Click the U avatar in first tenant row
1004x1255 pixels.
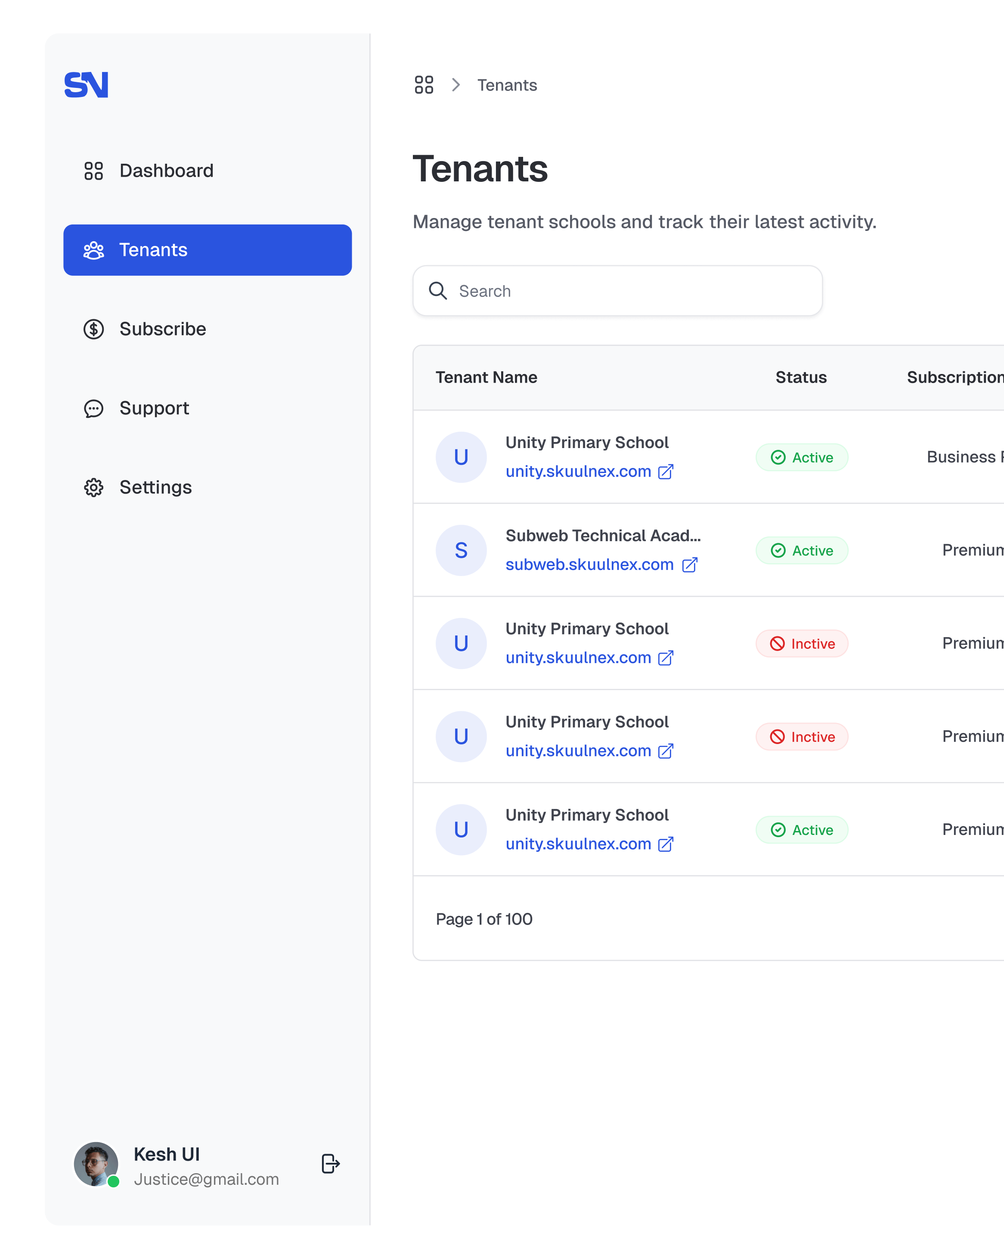click(461, 458)
